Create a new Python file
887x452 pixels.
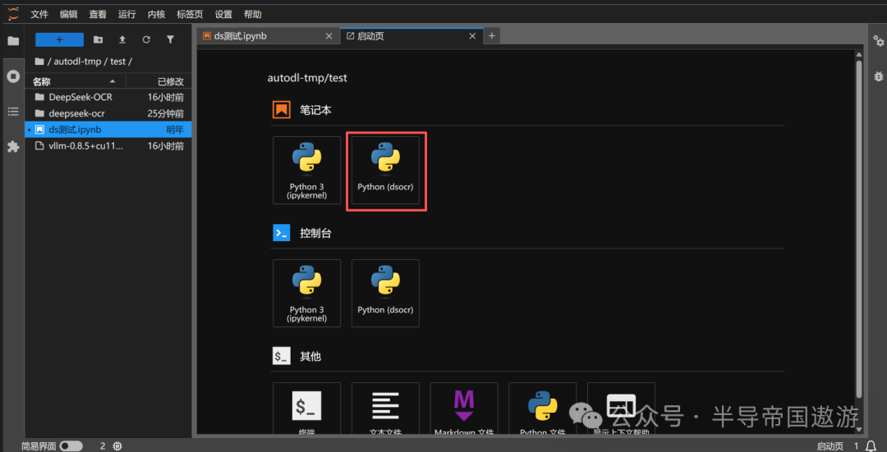click(543, 409)
